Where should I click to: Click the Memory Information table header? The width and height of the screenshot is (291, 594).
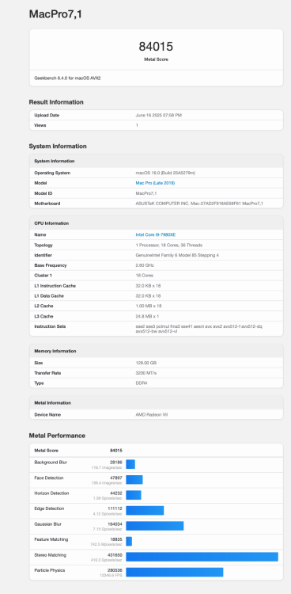[x=55, y=351]
